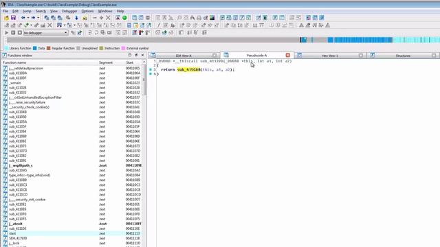This screenshot has height=247, width=440.
Task: Open the forward-history dropdown arrow
Action: [38, 18]
